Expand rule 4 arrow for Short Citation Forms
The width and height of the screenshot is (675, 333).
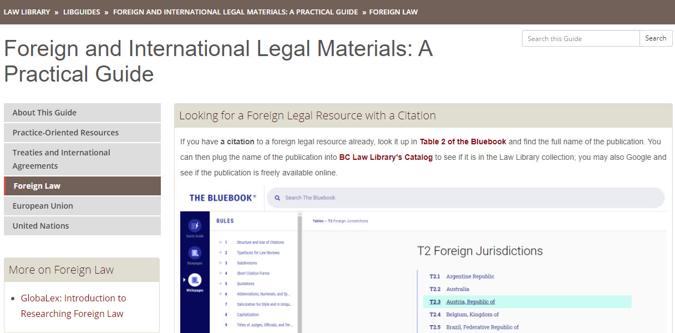(x=220, y=274)
